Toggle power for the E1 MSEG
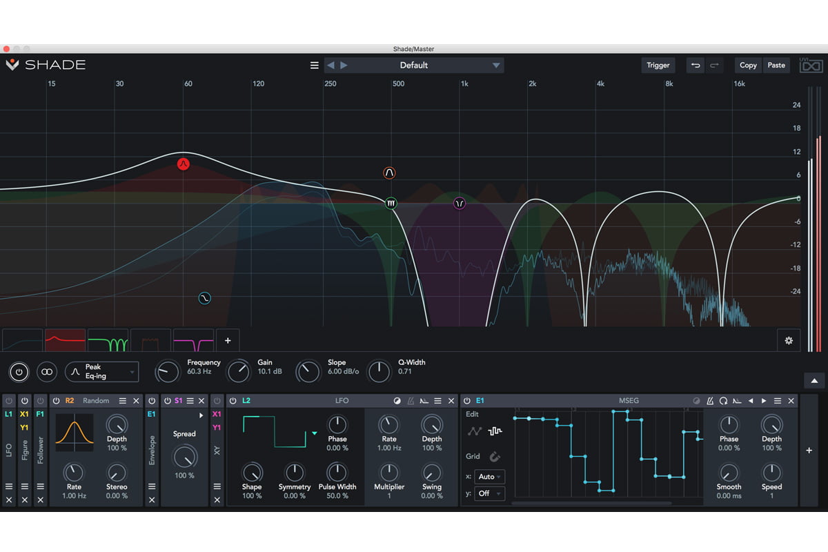Screen dimensions: 828x552 pos(467,401)
